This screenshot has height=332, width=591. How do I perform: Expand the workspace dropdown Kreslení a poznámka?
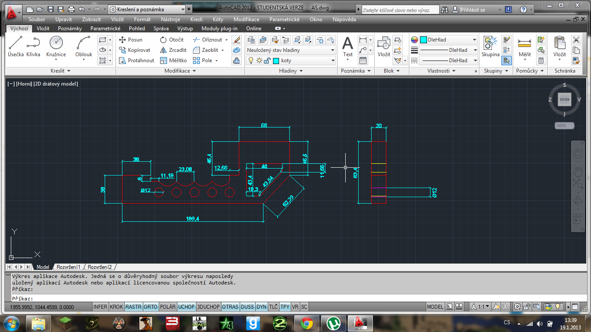pyautogui.click(x=152, y=9)
